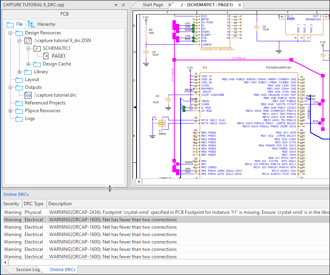Expand the Library folder
The image size is (330, 275).
coord(19,72)
